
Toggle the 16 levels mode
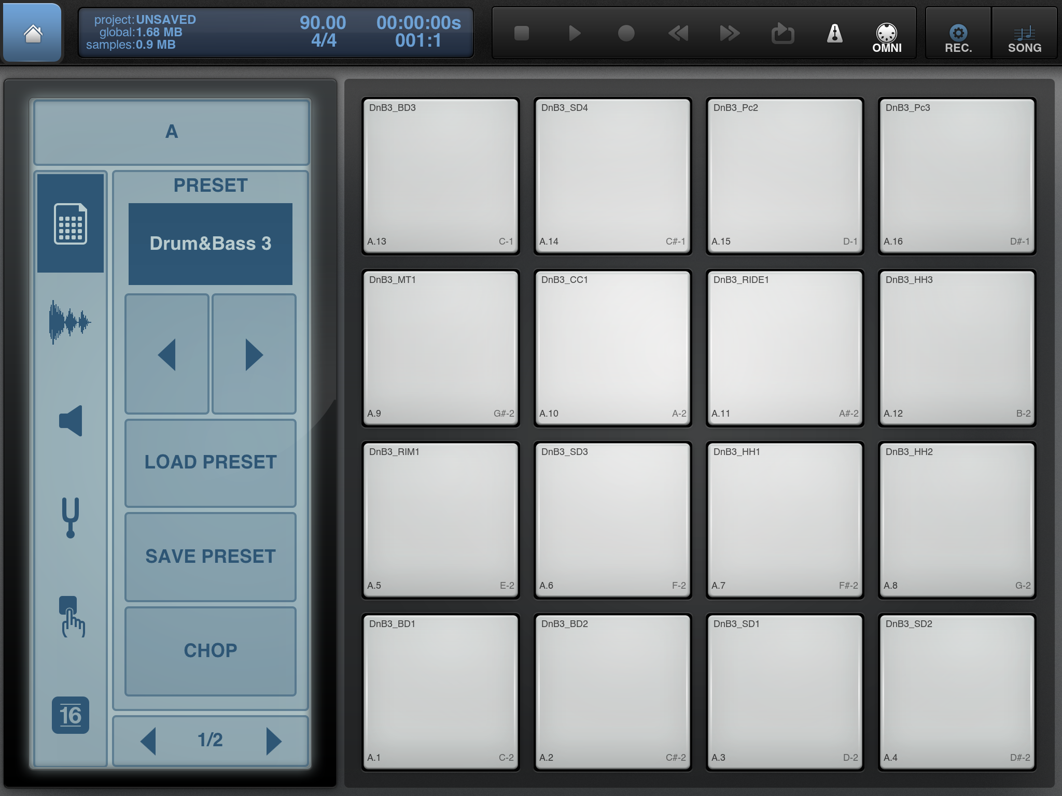click(71, 715)
